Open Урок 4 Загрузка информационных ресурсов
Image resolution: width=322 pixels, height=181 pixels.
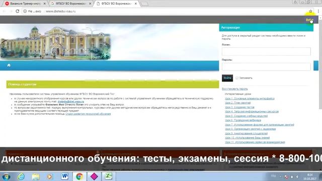coord(252,112)
